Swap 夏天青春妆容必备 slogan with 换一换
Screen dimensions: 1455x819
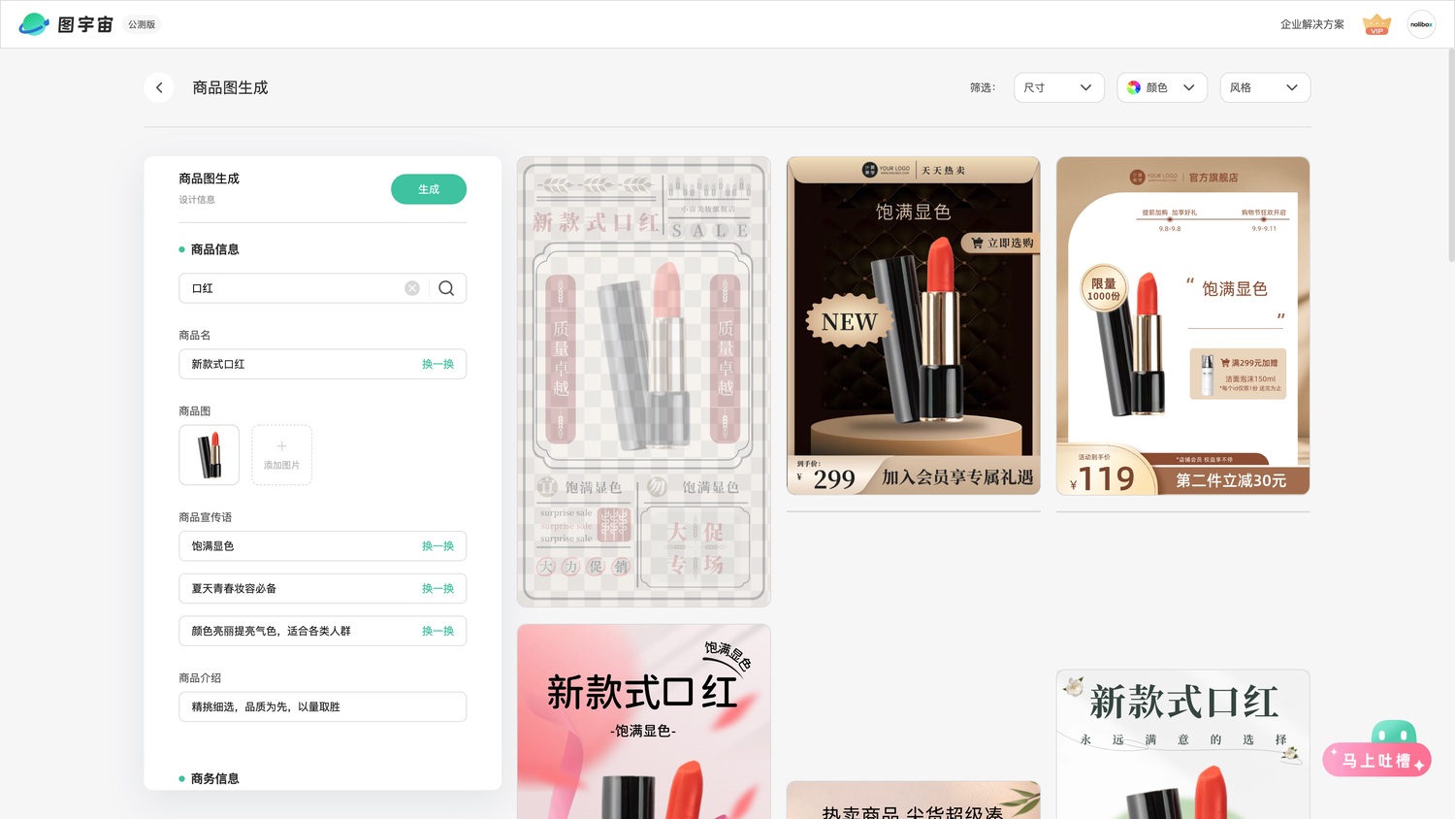(437, 589)
